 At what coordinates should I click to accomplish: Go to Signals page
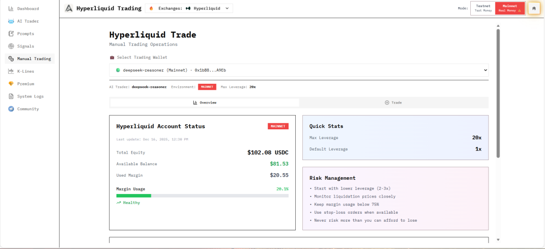(30, 46)
